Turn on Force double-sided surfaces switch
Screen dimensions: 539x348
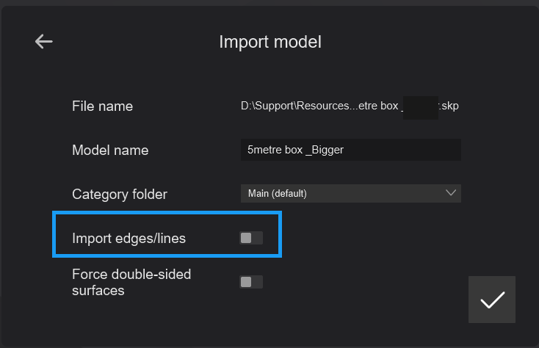250,282
